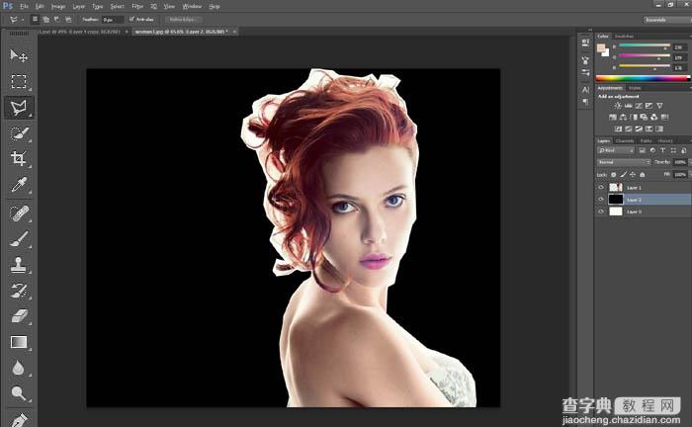Add a Channel Mixer adjustment
The width and height of the screenshot is (692, 427).
(654, 118)
